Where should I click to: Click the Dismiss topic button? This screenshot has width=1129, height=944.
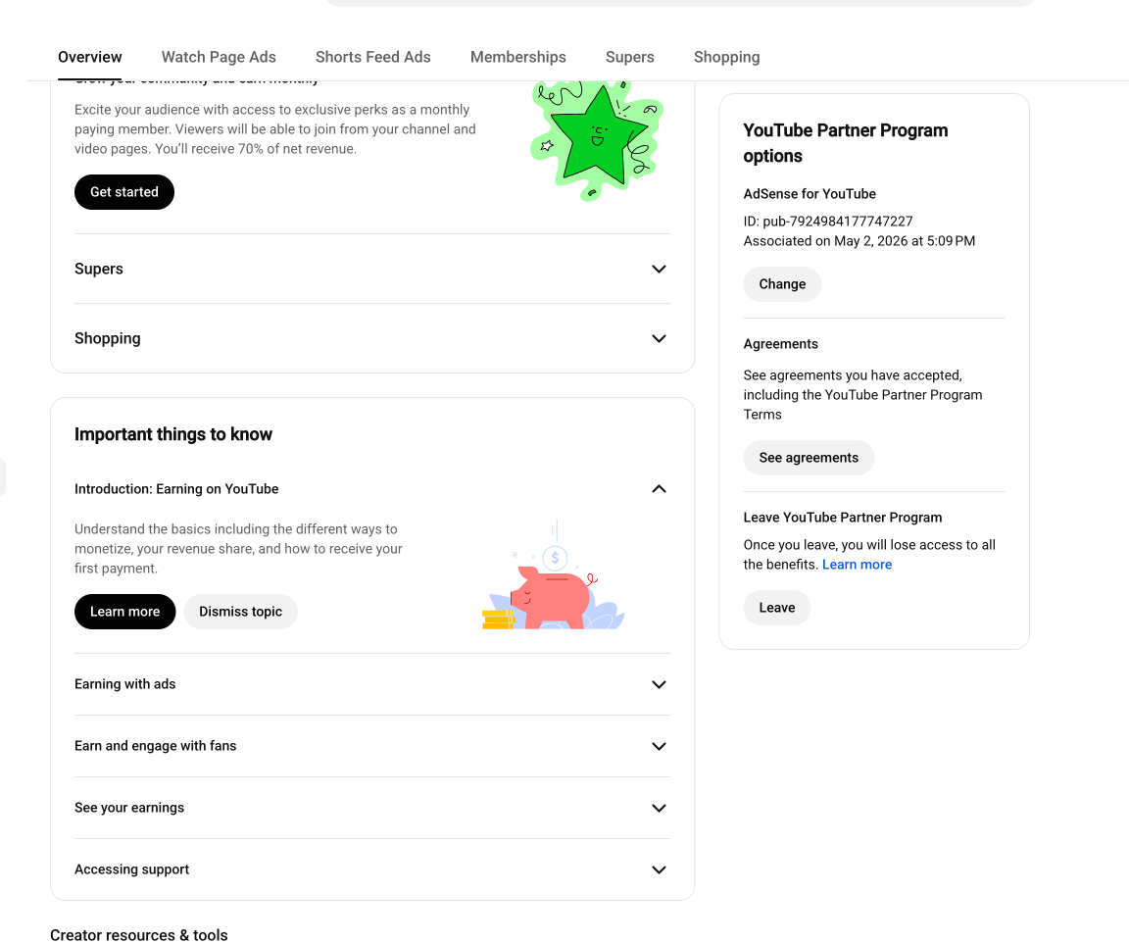click(240, 612)
